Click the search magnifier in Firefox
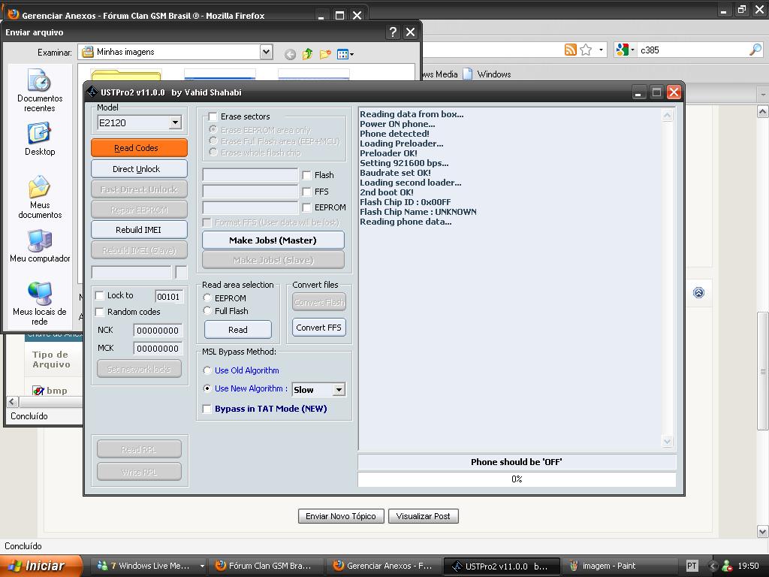This screenshot has height=577, width=769. pos(755,50)
